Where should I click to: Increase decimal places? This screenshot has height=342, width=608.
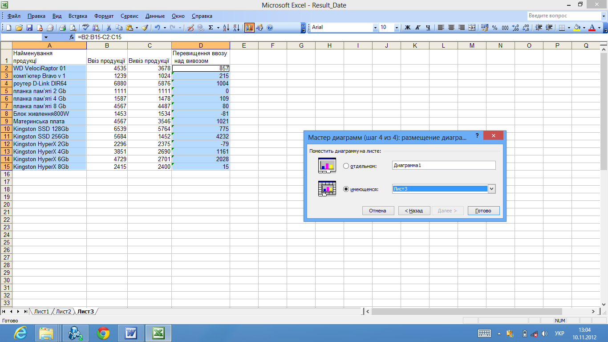[515, 28]
